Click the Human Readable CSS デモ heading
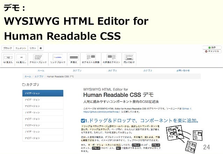223x154 pixels. 118,95
